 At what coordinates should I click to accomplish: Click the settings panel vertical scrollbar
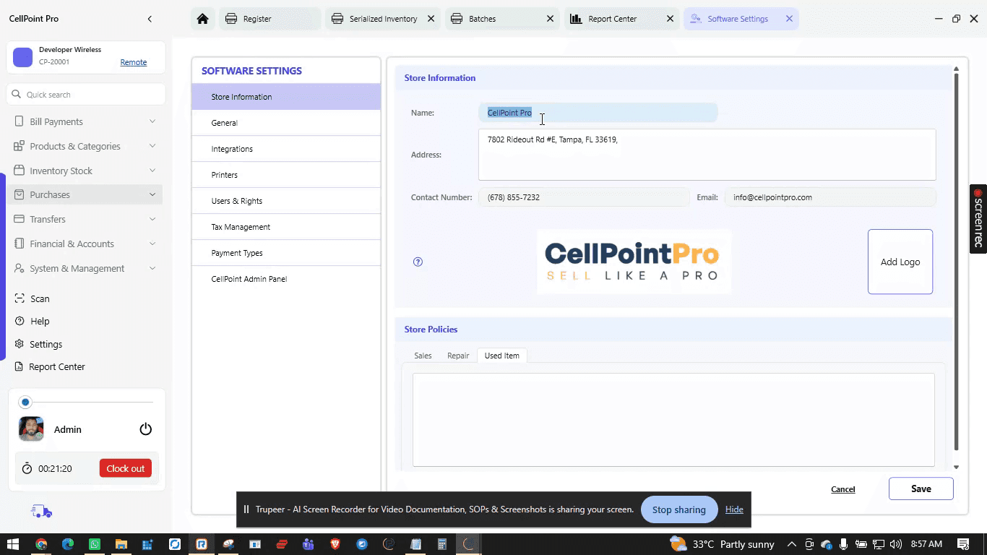coord(956,262)
